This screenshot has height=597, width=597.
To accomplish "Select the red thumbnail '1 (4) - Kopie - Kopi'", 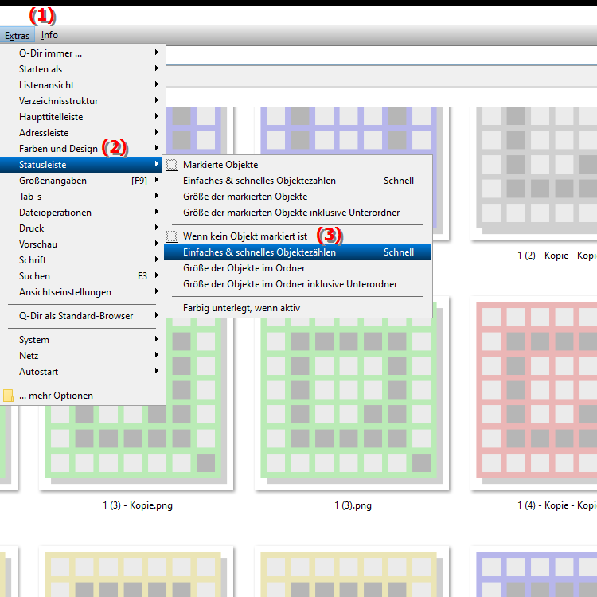I will tap(534, 393).
